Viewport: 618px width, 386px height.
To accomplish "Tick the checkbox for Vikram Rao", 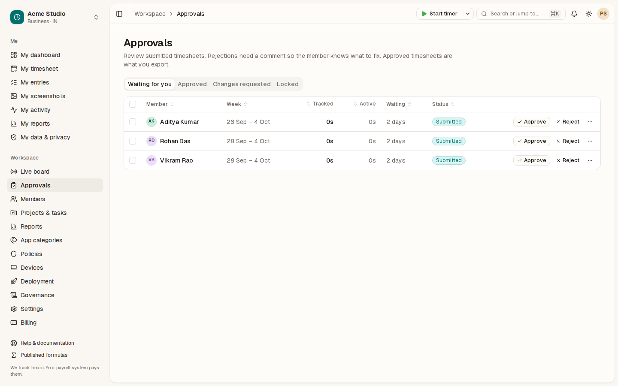I will tap(133, 160).
